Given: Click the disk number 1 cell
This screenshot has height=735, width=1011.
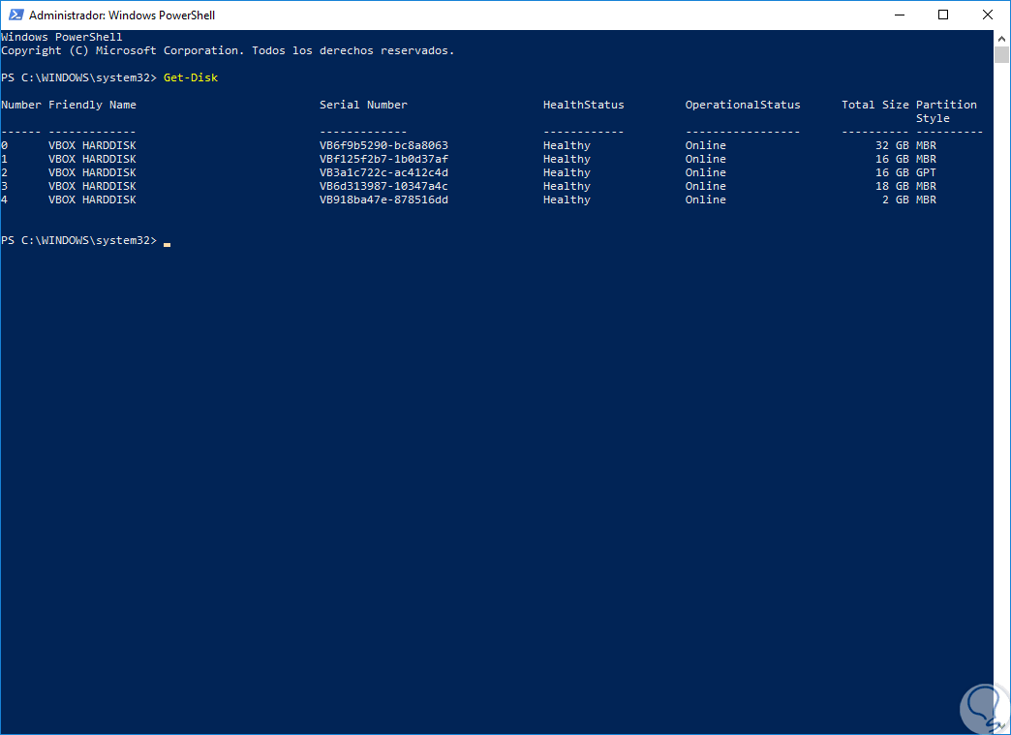Looking at the screenshot, I should click(x=5, y=159).
